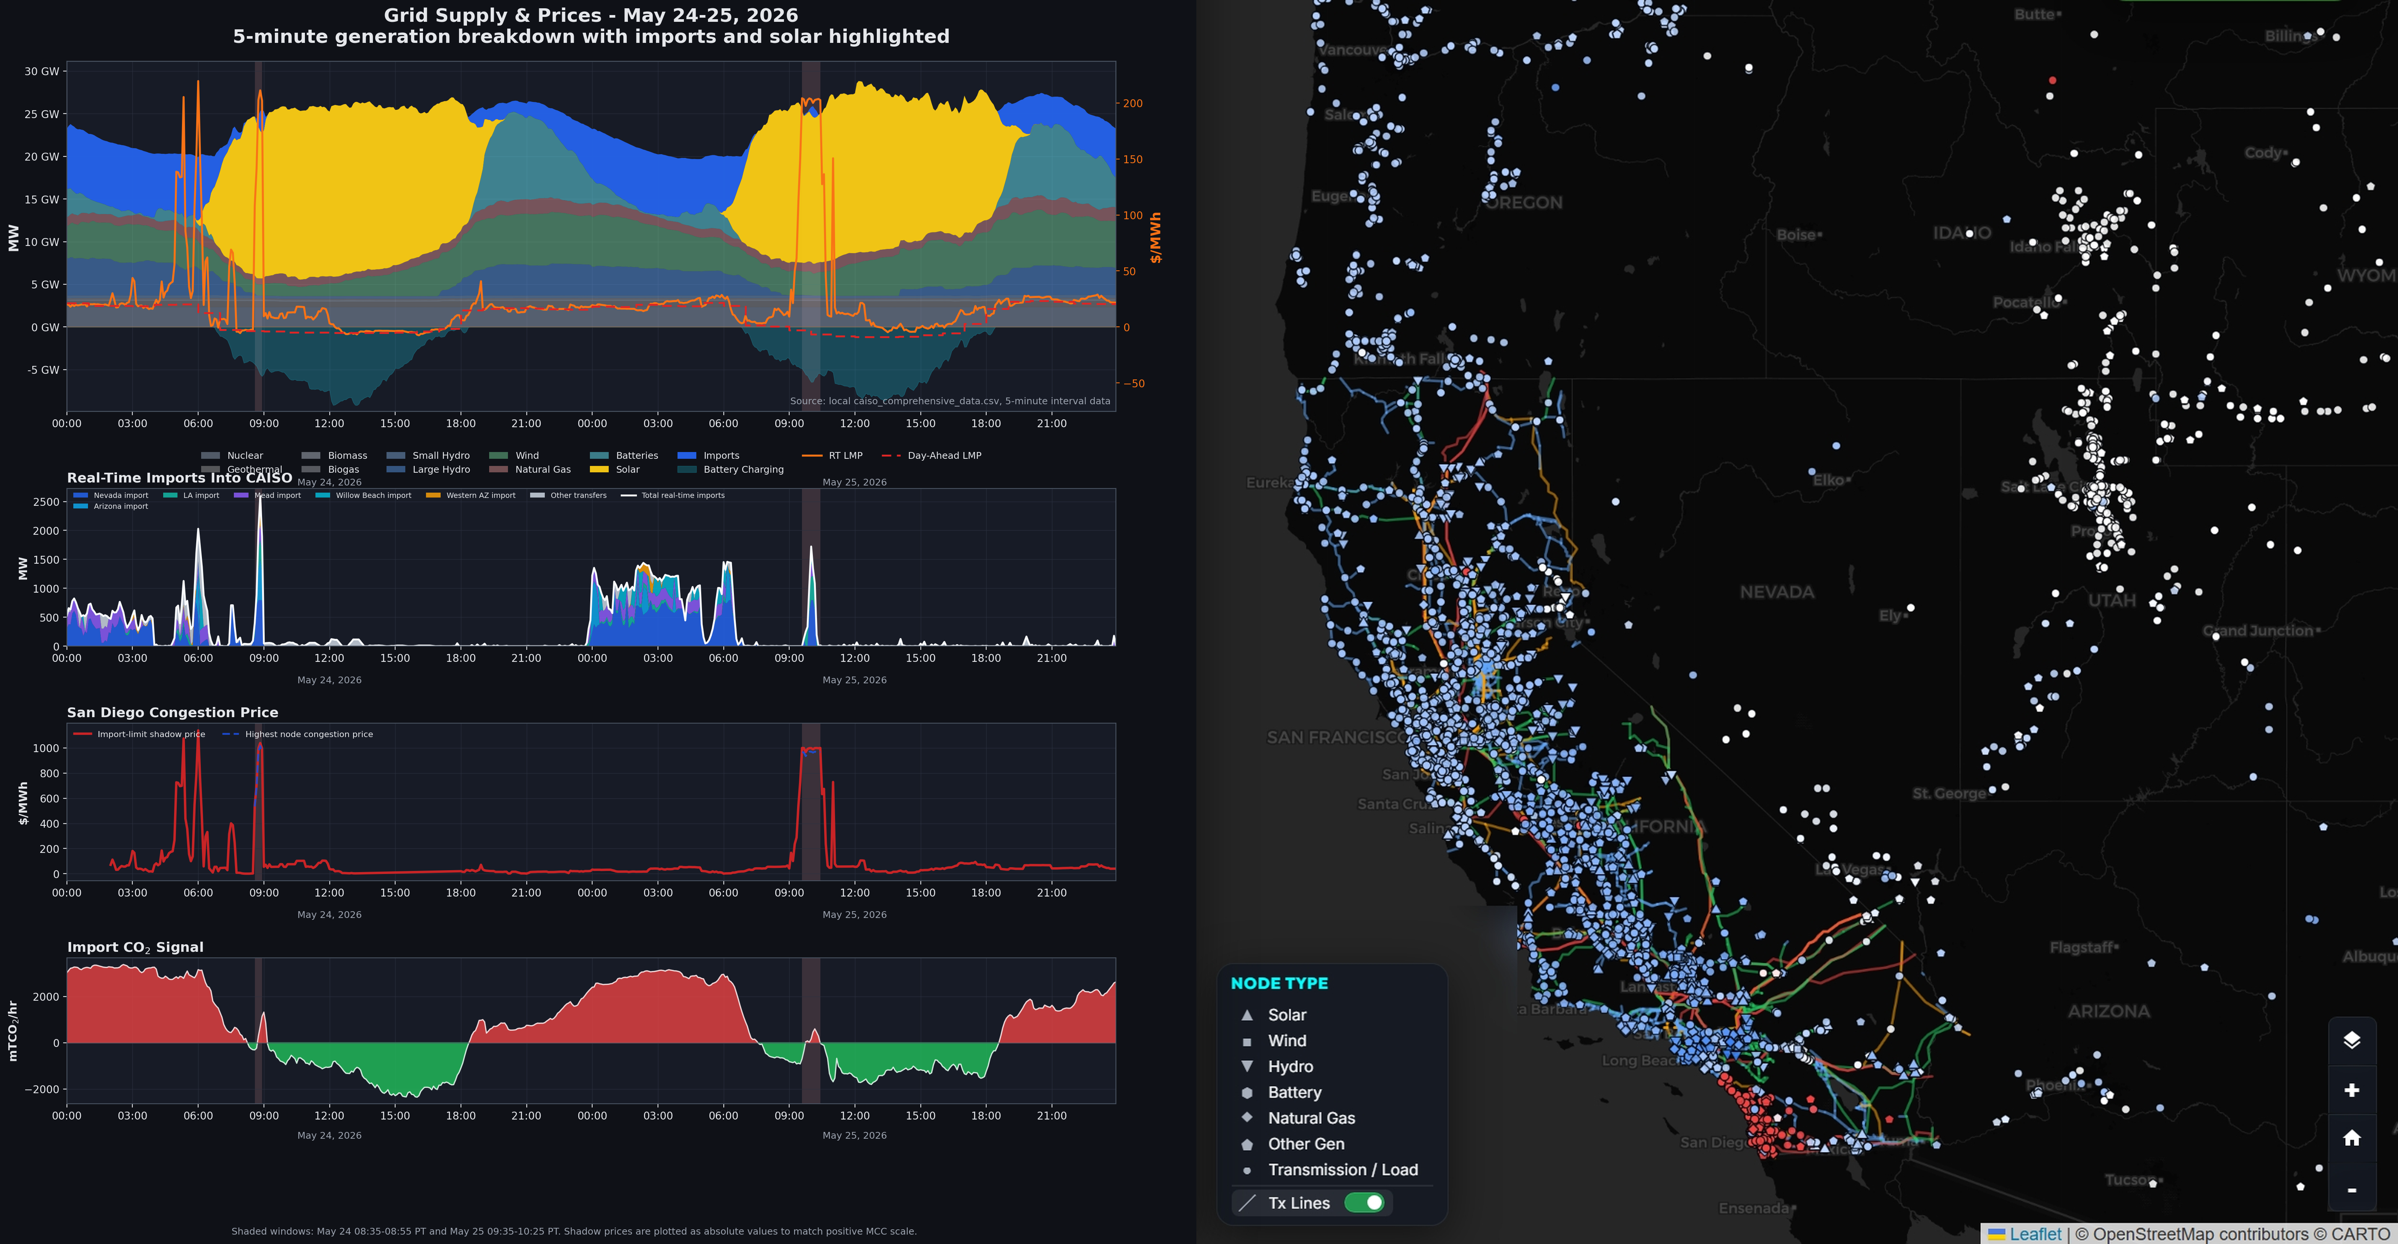Screen dimensions: 2398x1244
Task: Toggle the Tx Lines switch off
Action: [1365, 1202]
